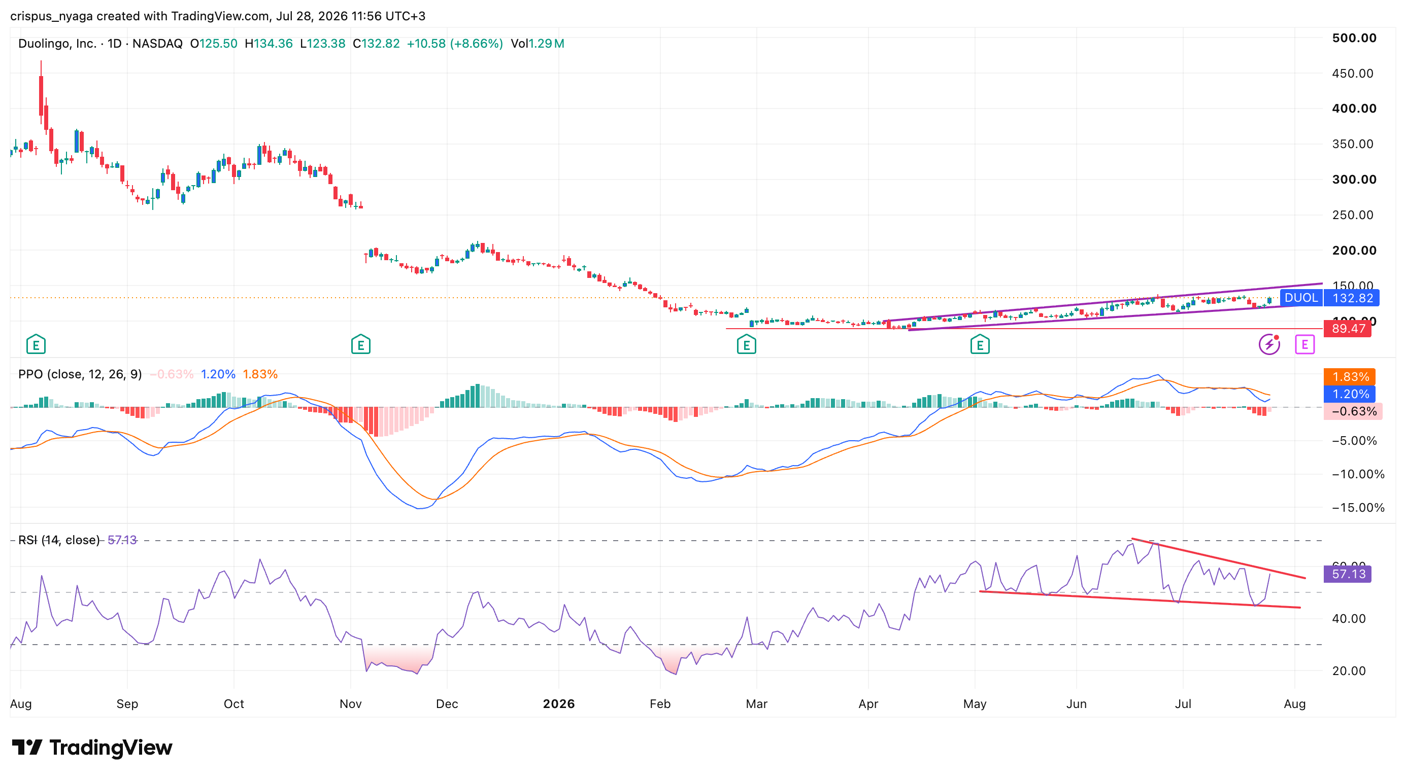Click the earnings marker near August
This screenshot has height=778, width=1406.
[36, 344]
